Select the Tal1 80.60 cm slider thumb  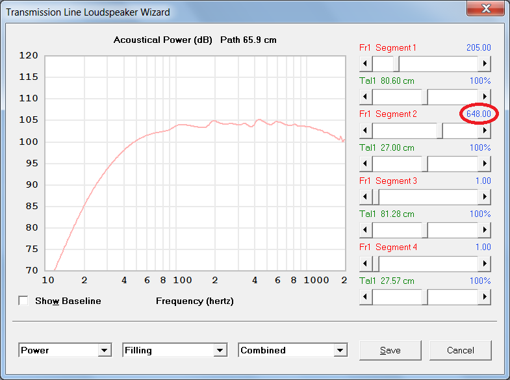click(x=425, y=97)
